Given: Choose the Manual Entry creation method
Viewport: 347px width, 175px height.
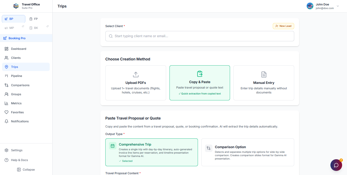Looking at the screenshot, I should 264,83.
